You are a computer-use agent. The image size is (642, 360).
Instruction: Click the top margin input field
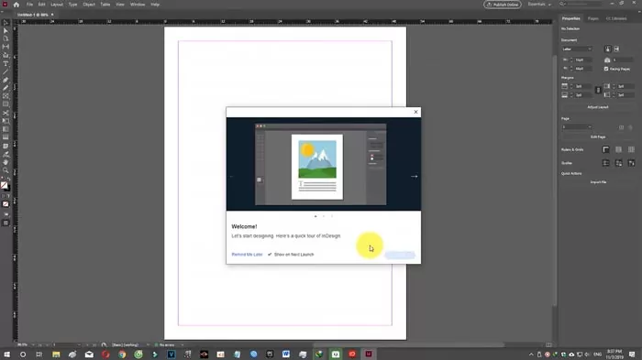(583, 86)
